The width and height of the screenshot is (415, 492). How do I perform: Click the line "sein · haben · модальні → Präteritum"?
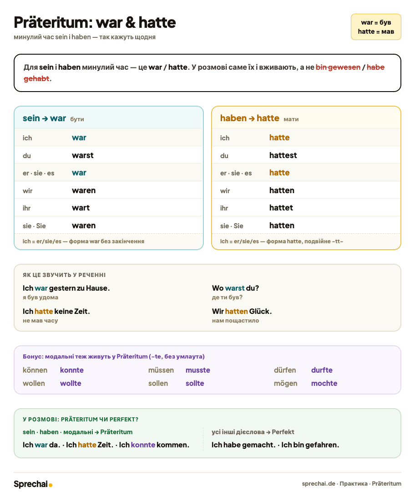click(77, 432)
